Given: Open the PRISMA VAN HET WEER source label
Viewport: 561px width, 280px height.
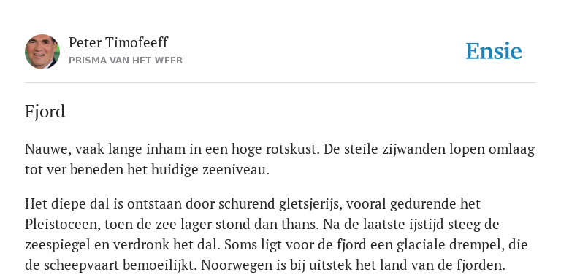Looking at the screenshot, I should 126,61.
